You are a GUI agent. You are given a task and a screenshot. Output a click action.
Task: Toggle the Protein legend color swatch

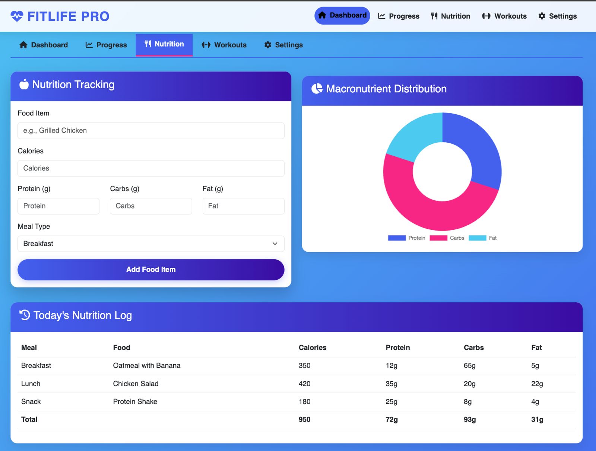[397, 238]
